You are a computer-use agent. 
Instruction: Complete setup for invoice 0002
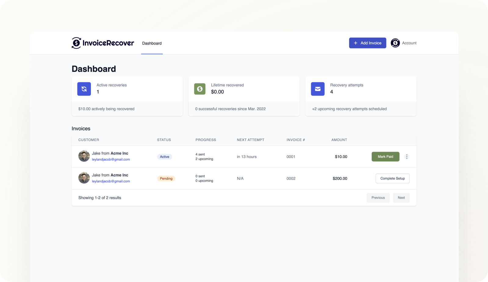click(393, 178)
